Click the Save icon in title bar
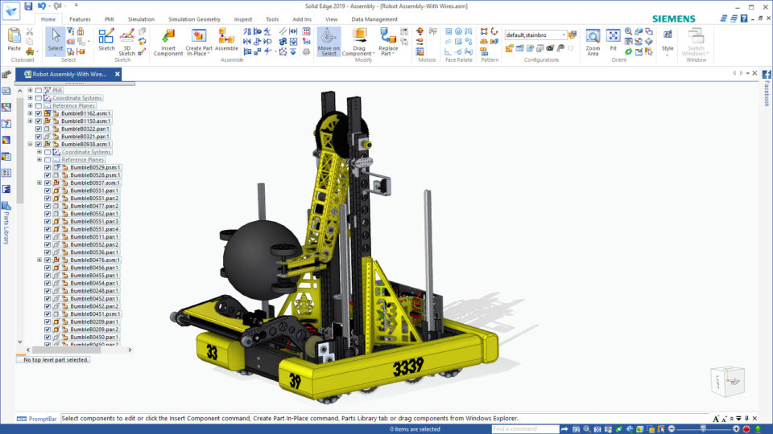Screen dimensions: 773x434 [28, 6]
